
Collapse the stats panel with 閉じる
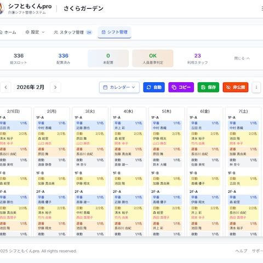coord(242,59)
